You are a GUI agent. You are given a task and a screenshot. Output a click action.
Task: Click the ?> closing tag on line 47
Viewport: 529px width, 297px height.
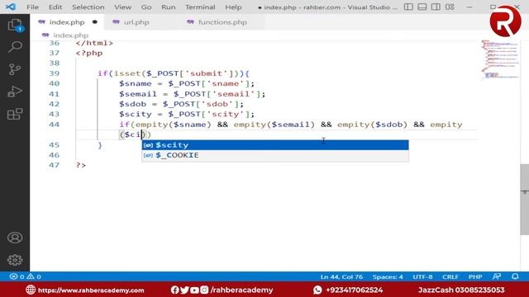pyautogui.click(x=81, y=165)
